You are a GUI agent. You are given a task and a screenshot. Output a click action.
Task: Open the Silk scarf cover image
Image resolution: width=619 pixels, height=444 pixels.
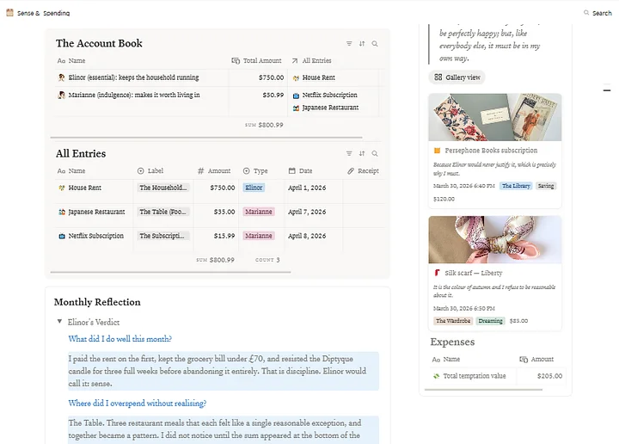click(x=495, y=240)
